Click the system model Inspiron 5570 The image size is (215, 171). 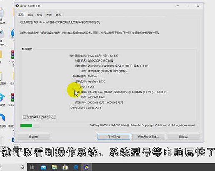coord(97,82)
